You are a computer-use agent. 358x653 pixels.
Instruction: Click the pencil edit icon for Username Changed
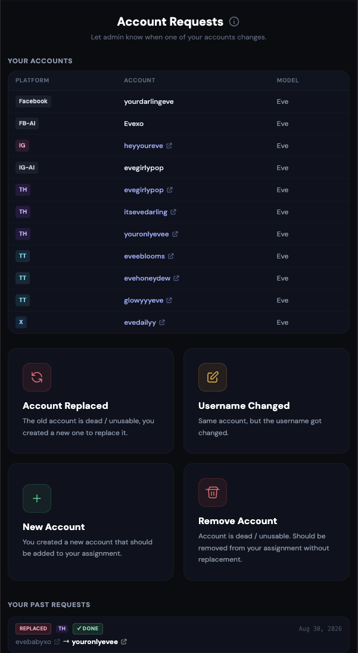coord(213,377)
